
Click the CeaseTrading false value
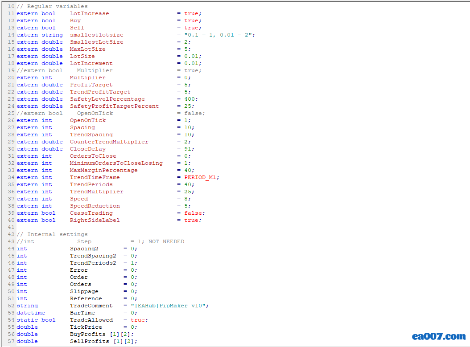pyautogui.click(x=194, y=213)
